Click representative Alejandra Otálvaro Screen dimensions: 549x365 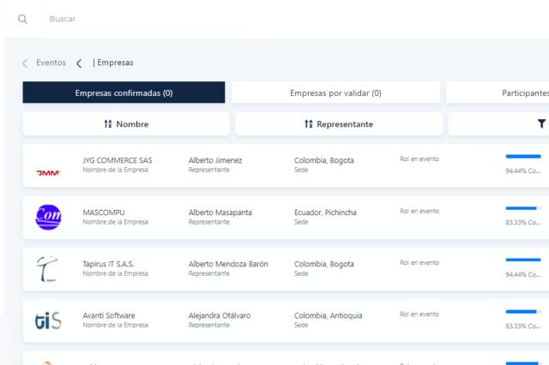(220, 315)
